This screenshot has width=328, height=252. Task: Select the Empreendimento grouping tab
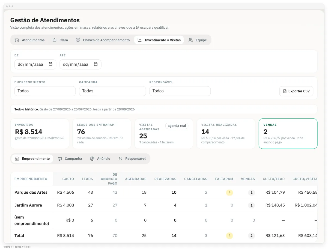pyautogui.click(x=32, y=159)
